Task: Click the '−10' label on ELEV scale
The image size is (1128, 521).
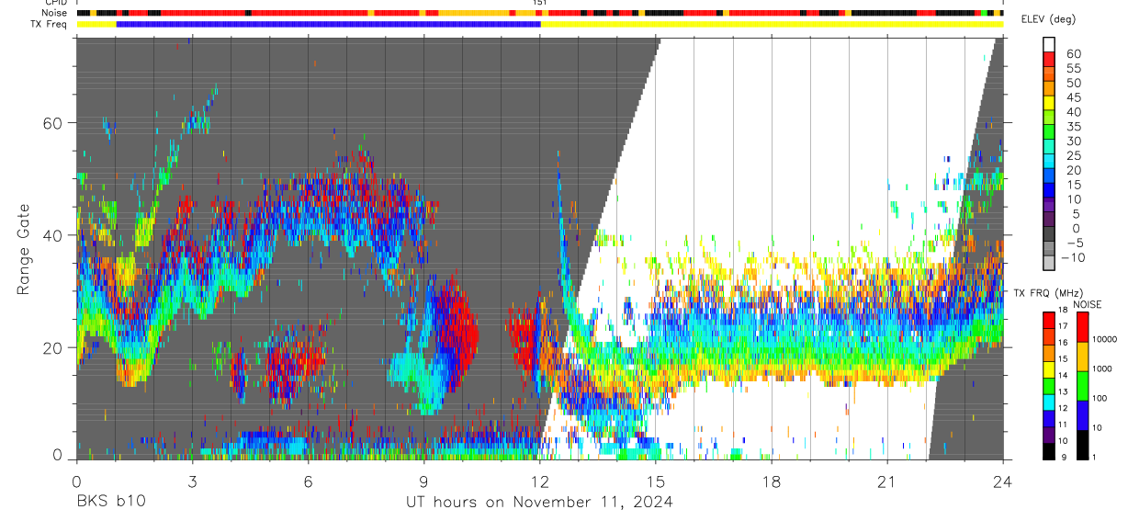Action: point(1074,258)
